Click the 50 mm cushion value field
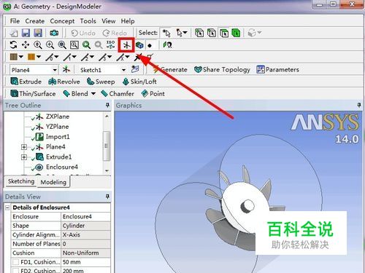This screenshot has height=273, width=365. pos(85,262)
